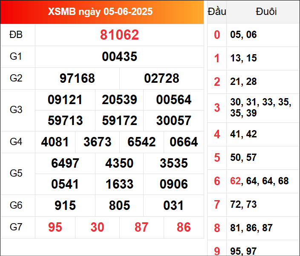Click the tail values 13, 15
The height and width of the screenshot is (256, 300).
point(243,58)
